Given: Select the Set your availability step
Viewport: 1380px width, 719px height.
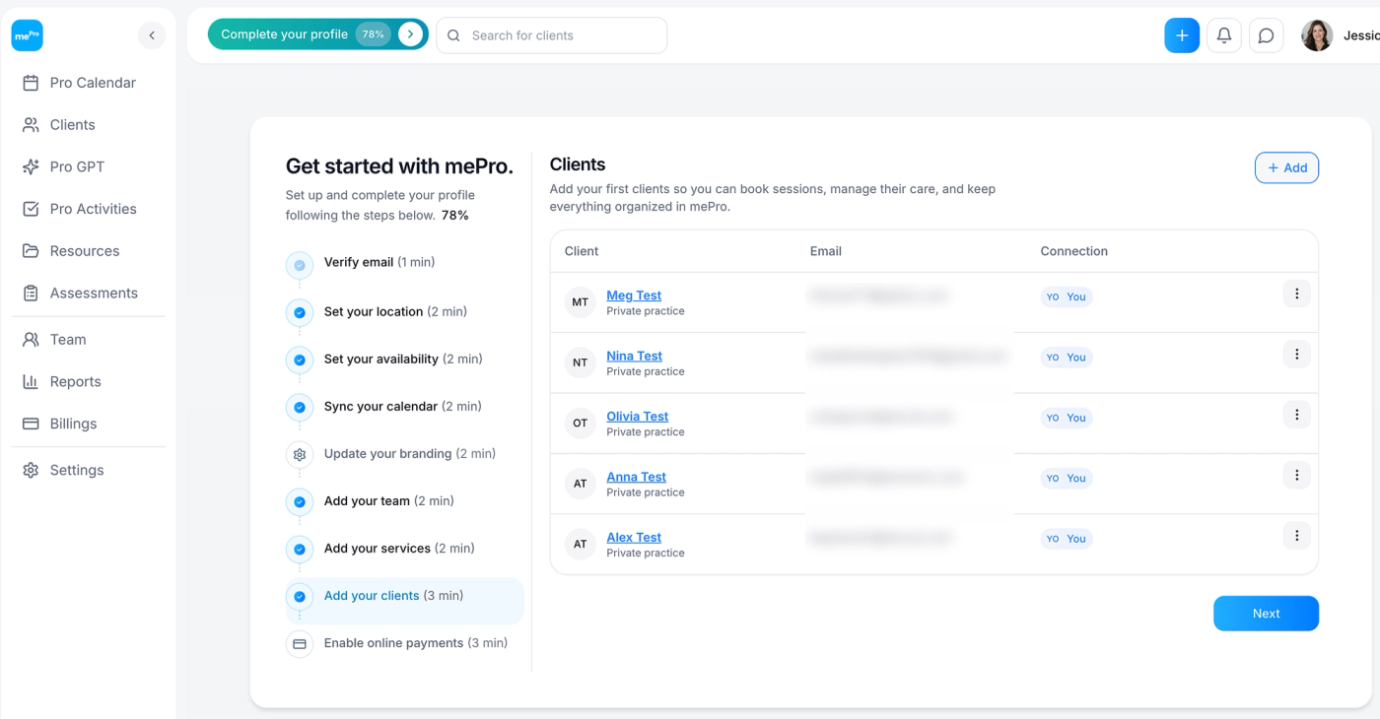Looking at the screenshot, I should (x=403, y=359).
